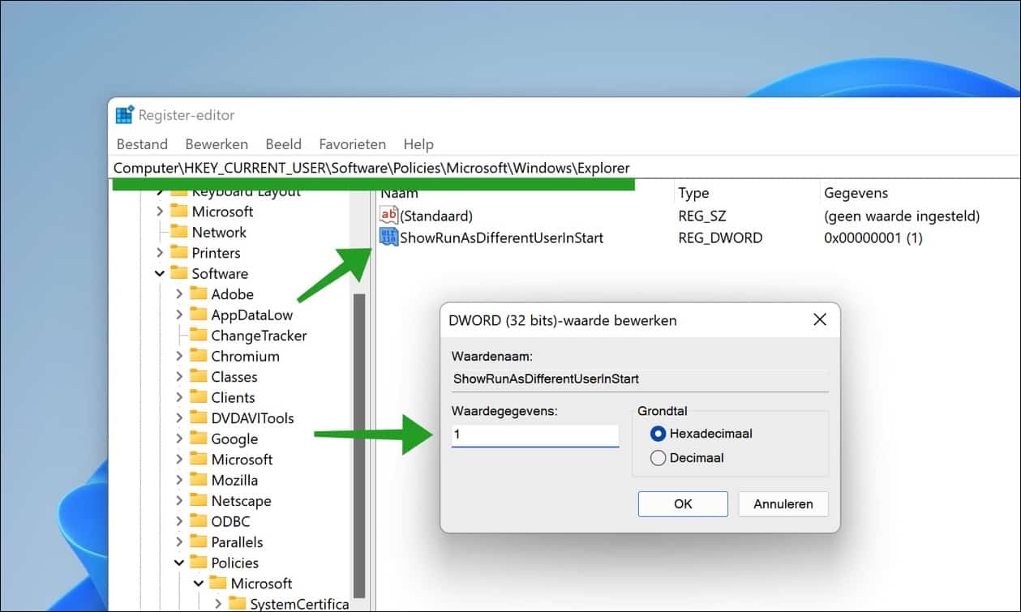The image size is (1021, 612).
Task: Expand the Printers tree node
Action: [x=160, y=253]
